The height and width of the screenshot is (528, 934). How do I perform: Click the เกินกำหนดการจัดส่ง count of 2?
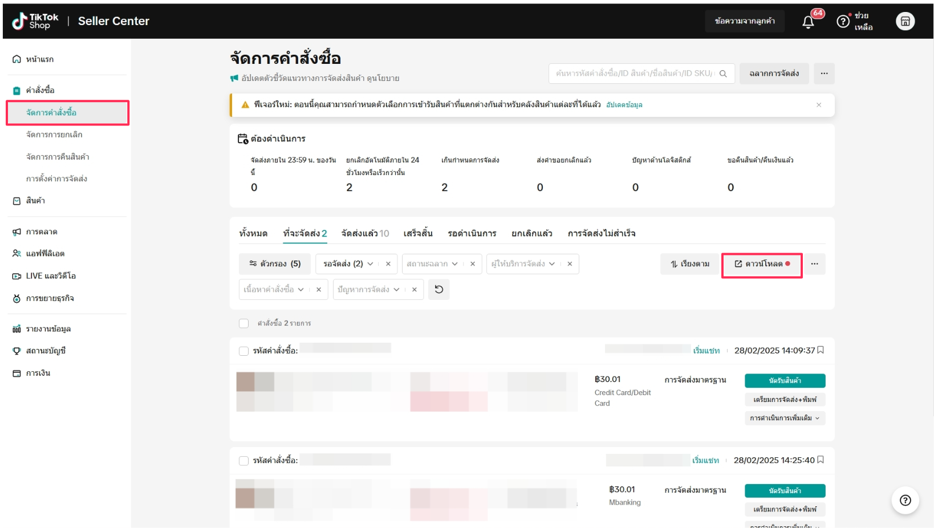pyautogui.click(x=445, y=188)
